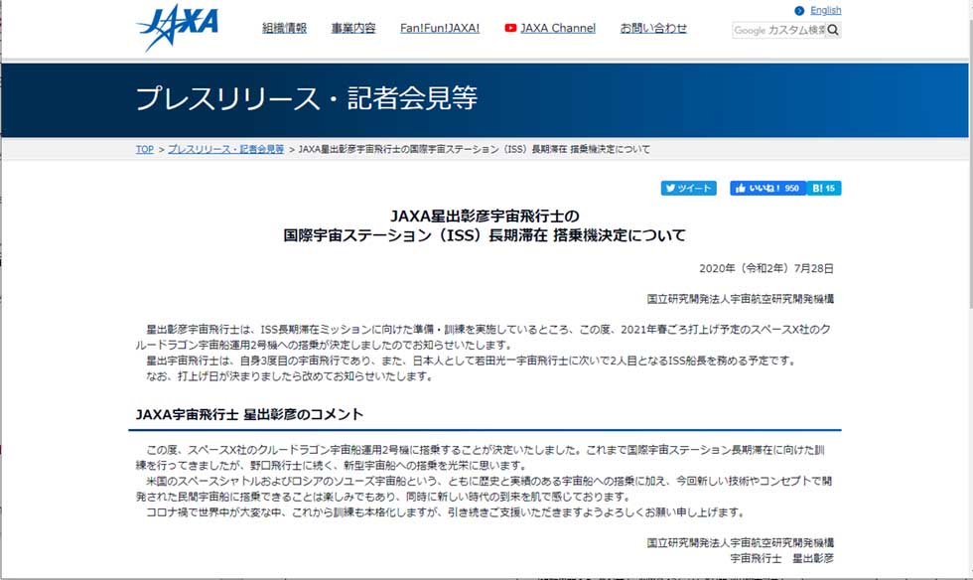Image resolution: width=973 pixels, height=580 pixels.
Task: Open the Fan!Fun!JAXA! menu item
Action: 440,28
